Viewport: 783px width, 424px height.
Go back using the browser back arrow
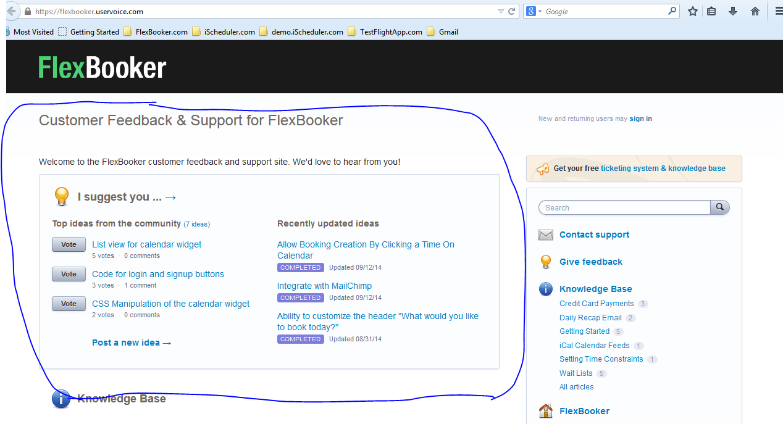point(11,11)
